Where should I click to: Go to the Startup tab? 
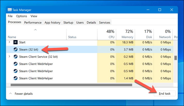(68, 23)
